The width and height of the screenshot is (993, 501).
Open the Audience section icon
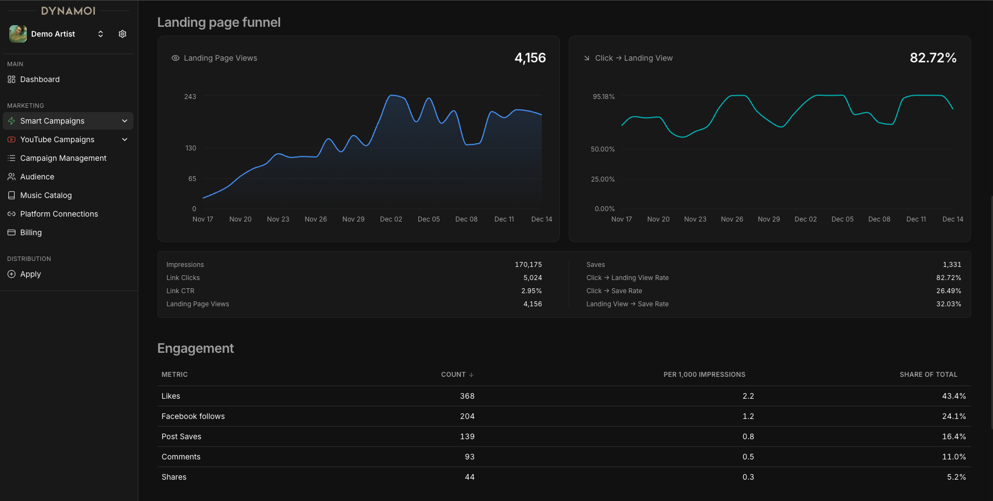coord(11,177)
